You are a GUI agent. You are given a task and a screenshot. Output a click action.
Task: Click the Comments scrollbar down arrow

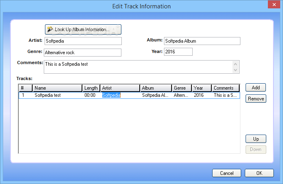[x=235, y=70]
